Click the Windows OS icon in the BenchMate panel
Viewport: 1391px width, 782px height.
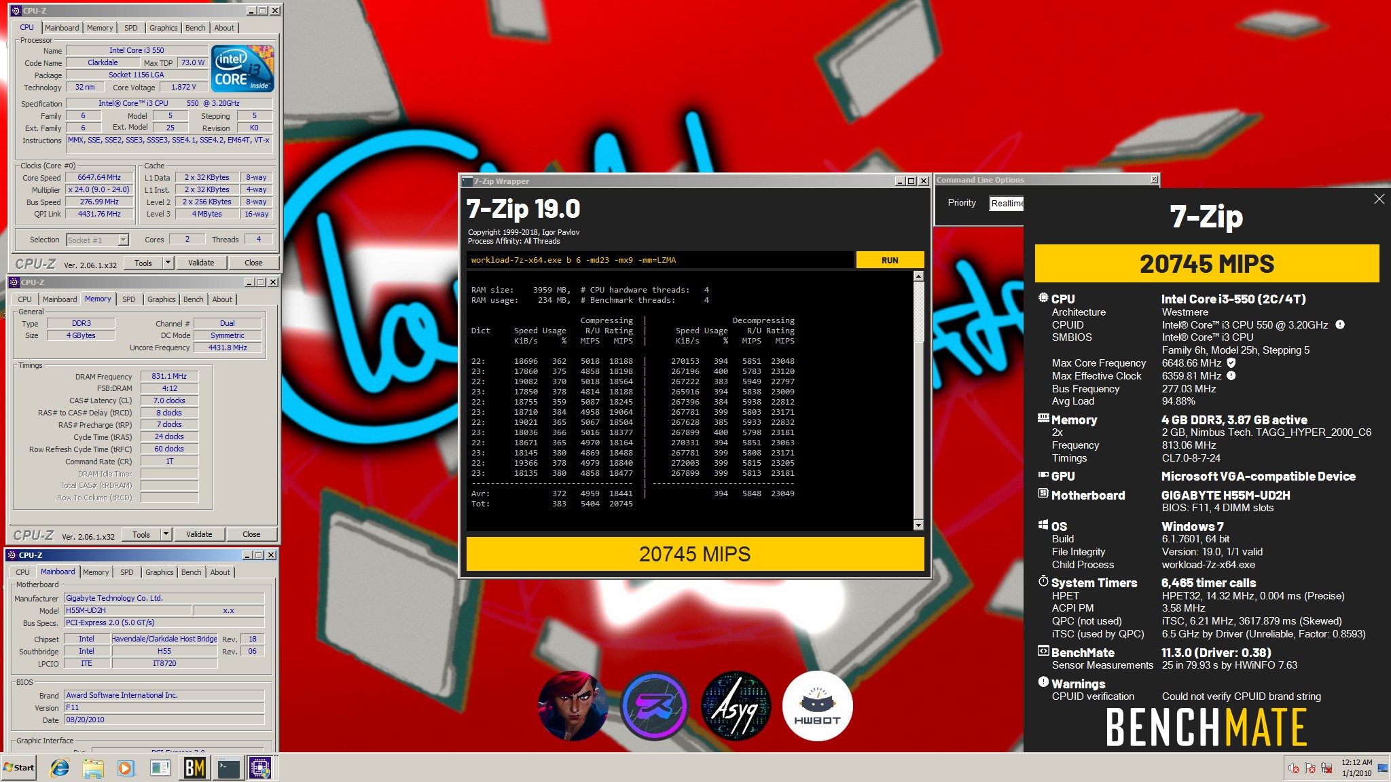coord(1043,525)
